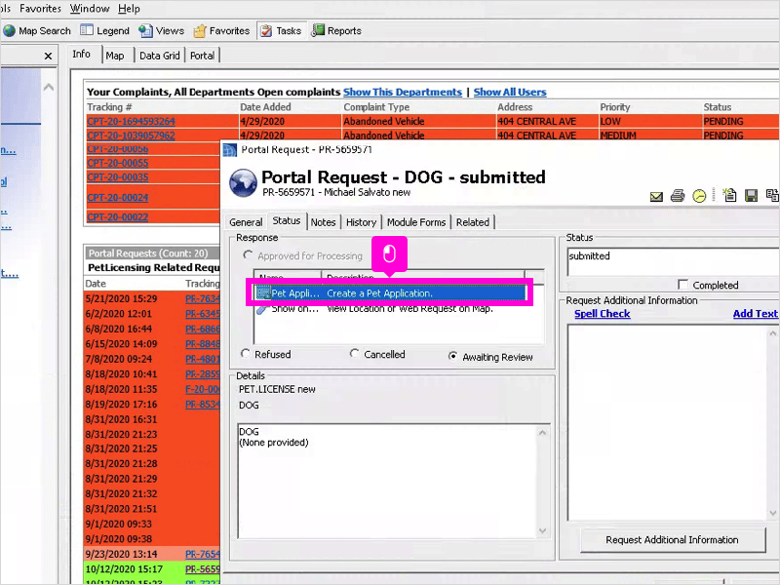780x585 pixels.
Task: Switch to the Data Grid tab
Action: click(x=159, y=56)
